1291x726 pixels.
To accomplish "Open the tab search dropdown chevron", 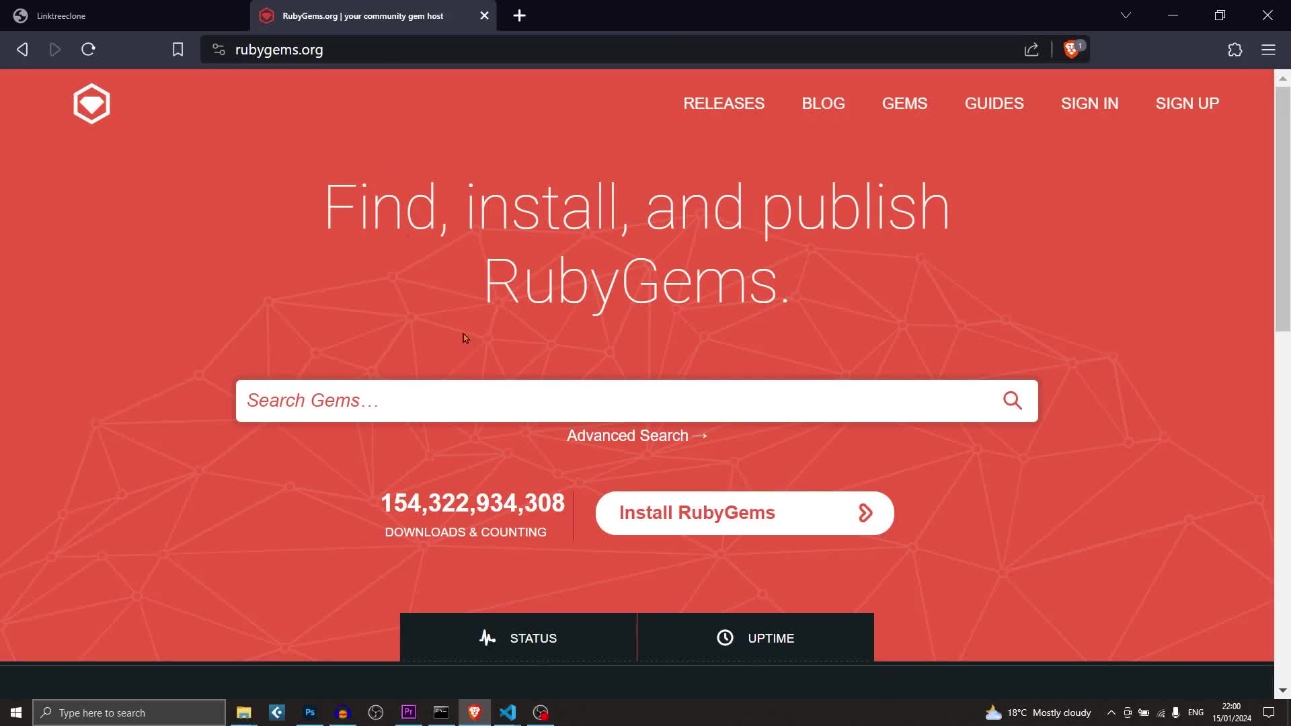I will coord(1126,15).
